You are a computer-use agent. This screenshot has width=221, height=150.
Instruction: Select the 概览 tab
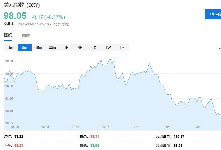pos(8,35)
